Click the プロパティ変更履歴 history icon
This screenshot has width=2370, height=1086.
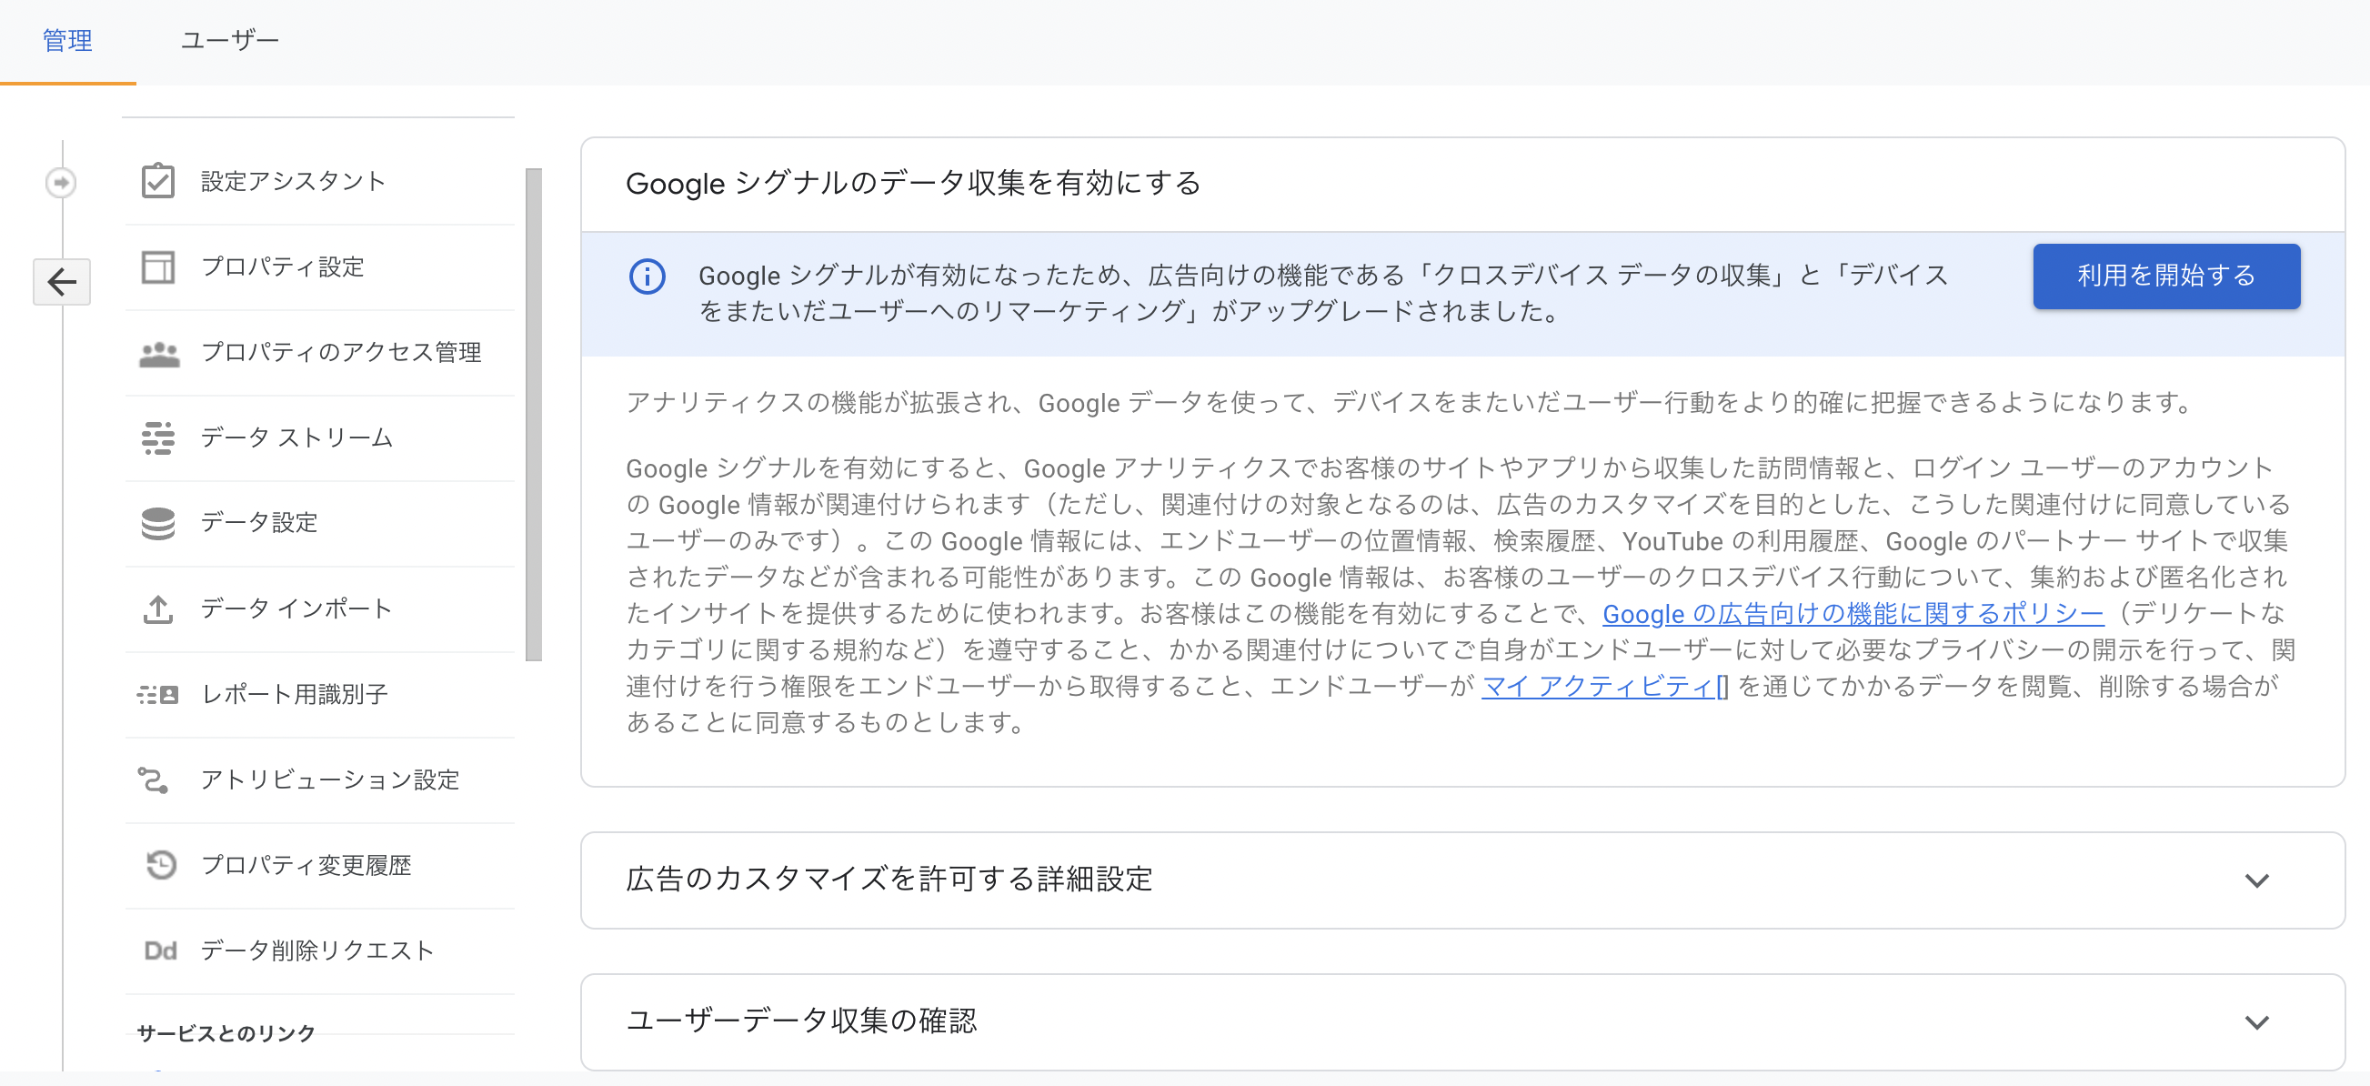point(161,865)
